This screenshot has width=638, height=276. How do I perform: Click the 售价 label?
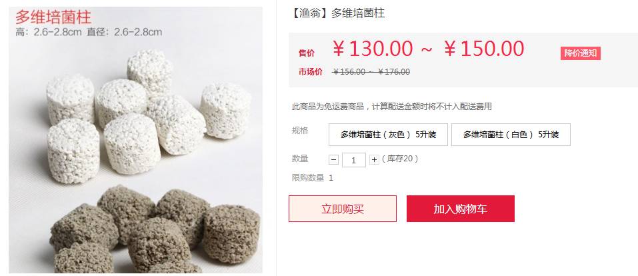307,53
